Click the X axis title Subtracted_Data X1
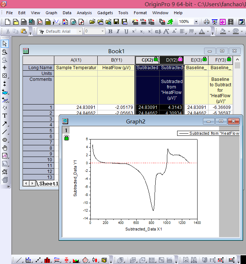This screenshot has height=264, width=246. coord(144,229)
